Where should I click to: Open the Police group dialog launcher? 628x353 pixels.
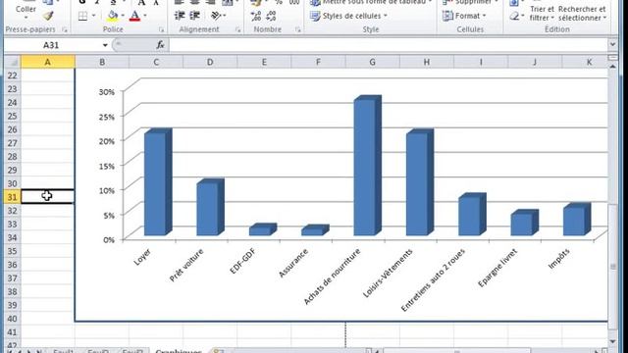point(161,29)
